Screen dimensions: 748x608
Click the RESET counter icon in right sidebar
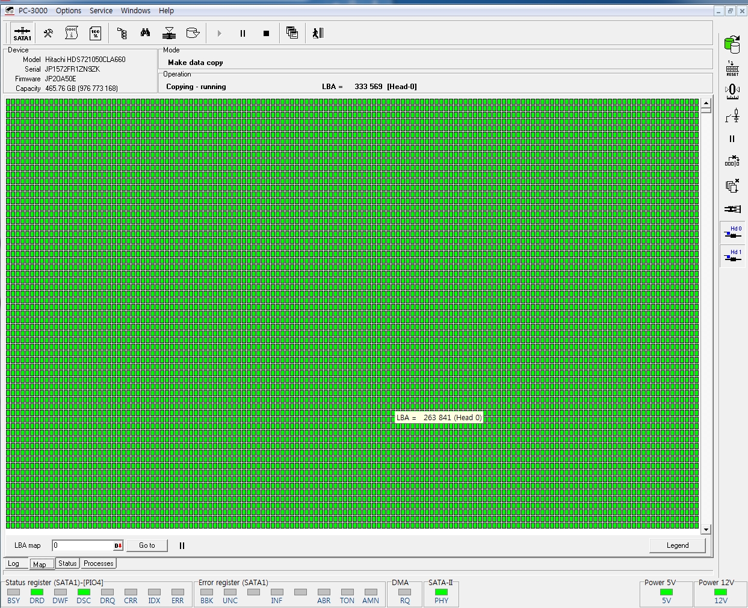[x=732, y=68]
